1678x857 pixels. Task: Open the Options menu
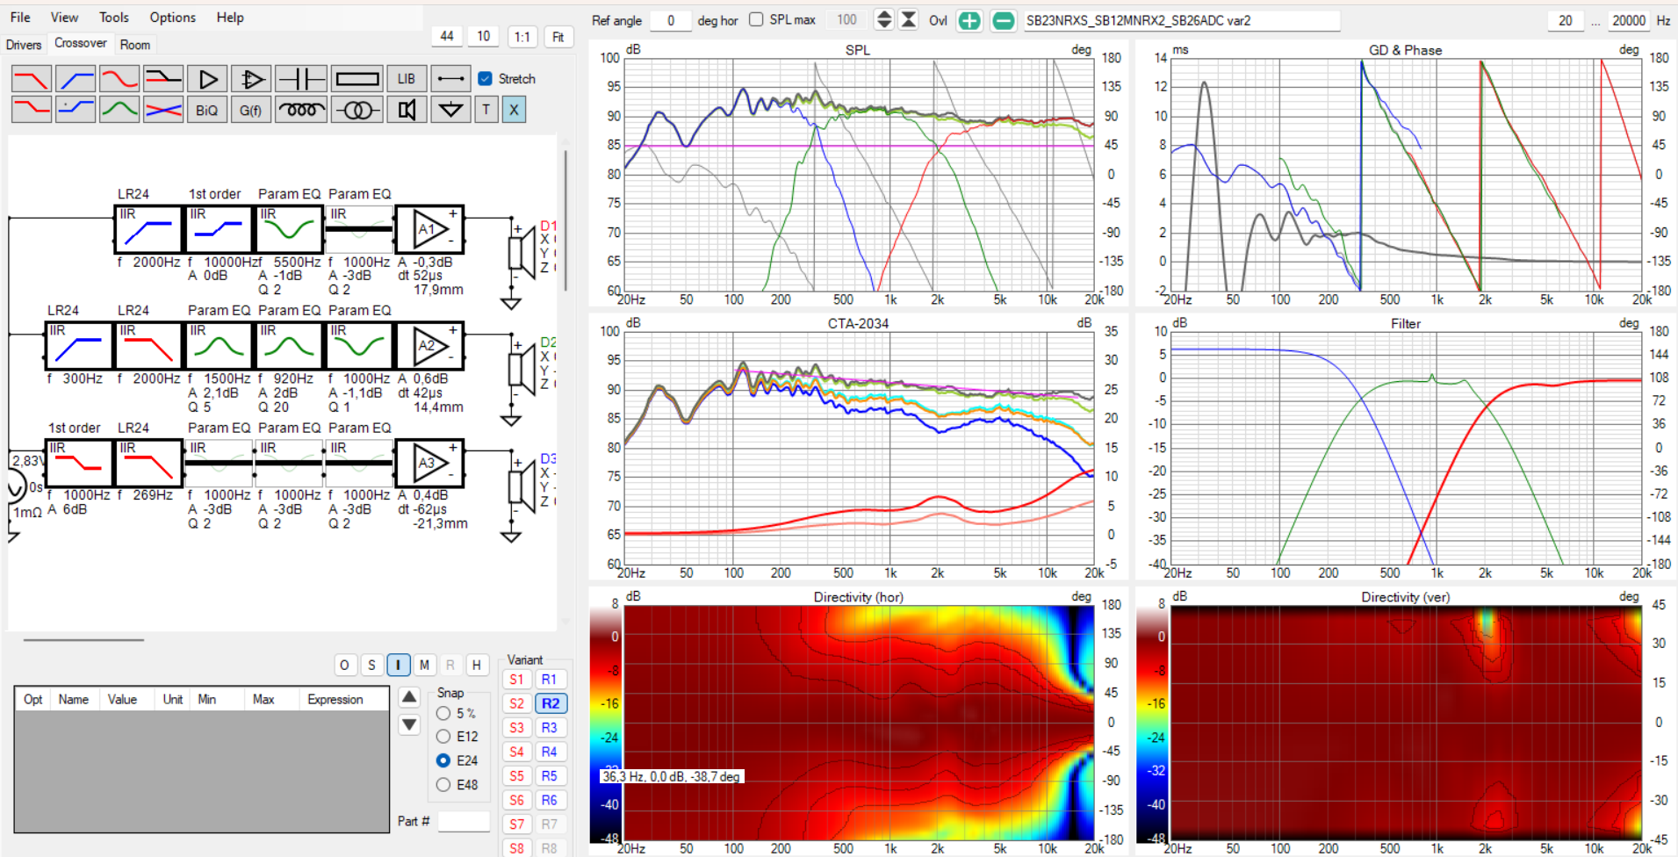[172, 18]
